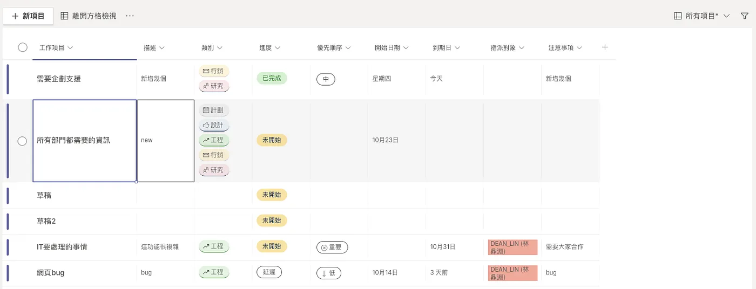This screenshot has width=756, height=289.
Task: Click the plus icon to add column
Action: pyautogui.click(x=605, y=47)
